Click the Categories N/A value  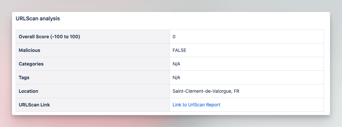[x=176, y=64]
